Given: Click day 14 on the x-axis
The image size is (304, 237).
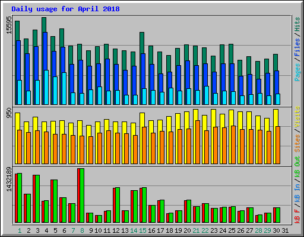Looking at the screenshot, I should (134, 230).
